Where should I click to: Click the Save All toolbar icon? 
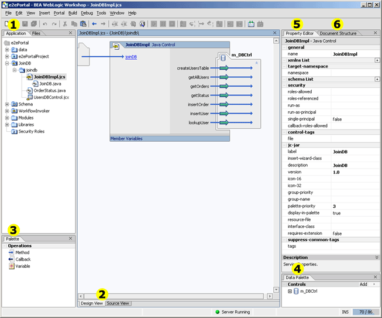[x=33, y=23]
